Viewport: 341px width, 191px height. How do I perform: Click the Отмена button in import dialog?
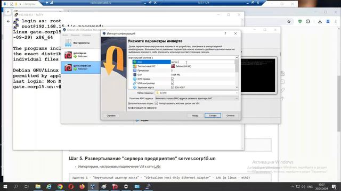point(230,116)
